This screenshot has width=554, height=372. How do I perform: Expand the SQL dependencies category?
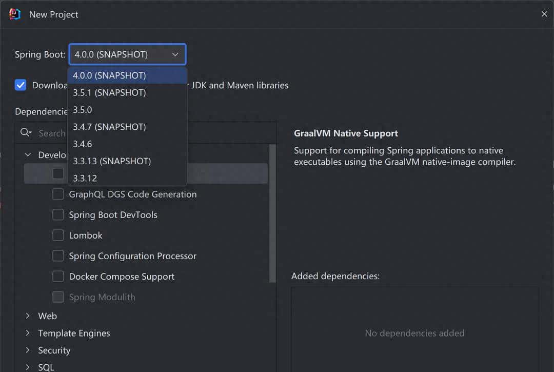[28, 367]
